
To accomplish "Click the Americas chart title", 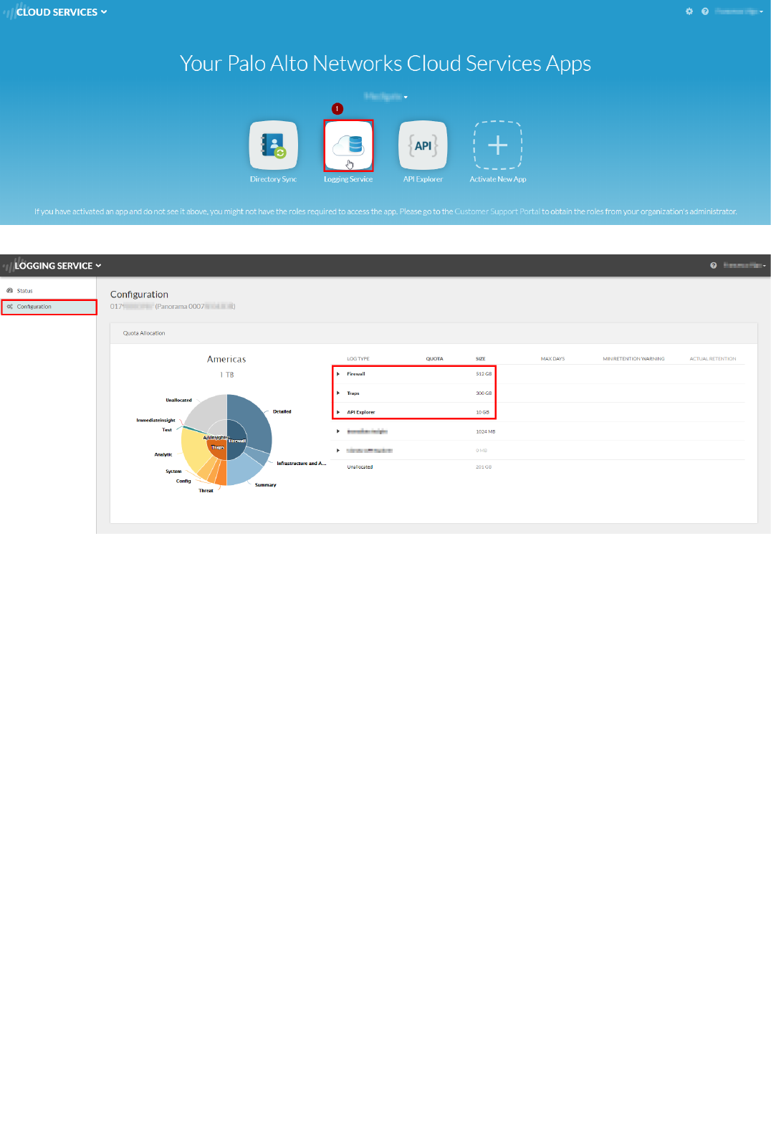I will tap(226, 360).
